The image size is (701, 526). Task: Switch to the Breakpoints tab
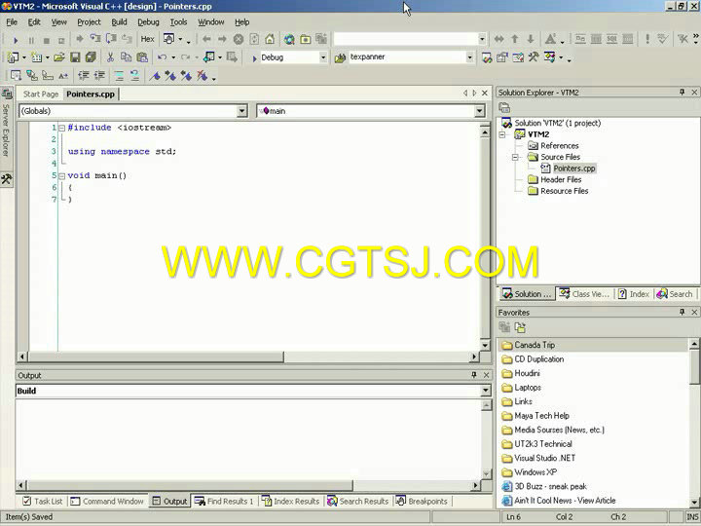(x=422, y=502)
